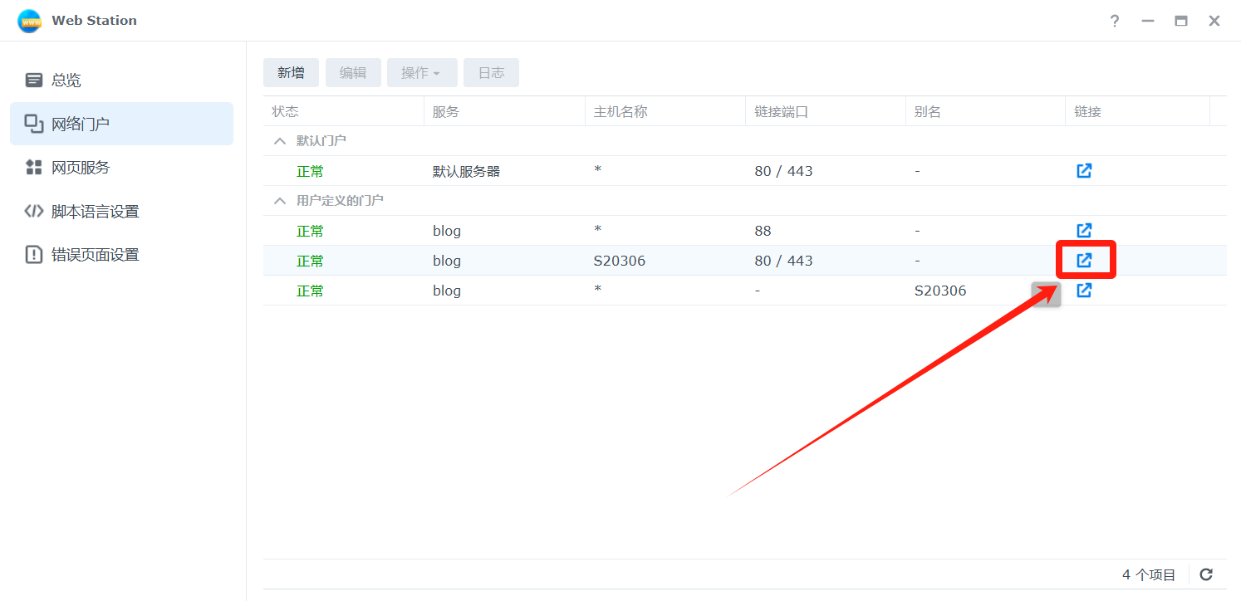Image resolution: width=1241 pixels, height=601 pixels.
Task: Select 网页服务 in sidebar
Action: [x=80, y=168]
